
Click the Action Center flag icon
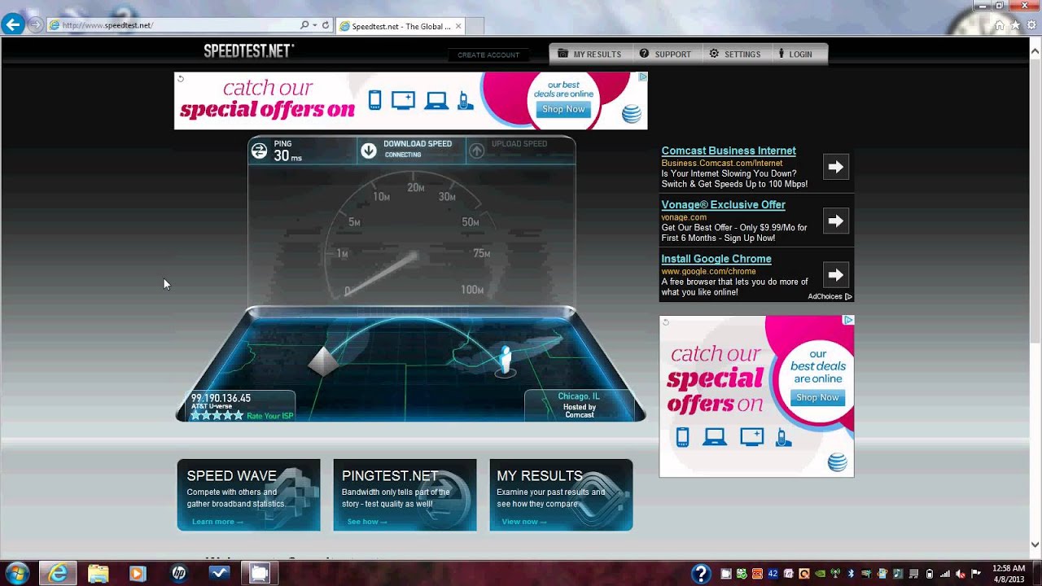pyautogui.click(x=976, y=574)
